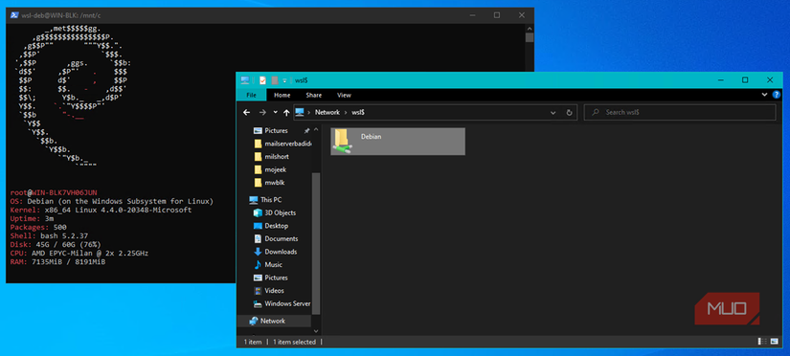790x356 pixels.
Task: Click the Kernel line in terminal output
Action: click(x=101, y=210)
